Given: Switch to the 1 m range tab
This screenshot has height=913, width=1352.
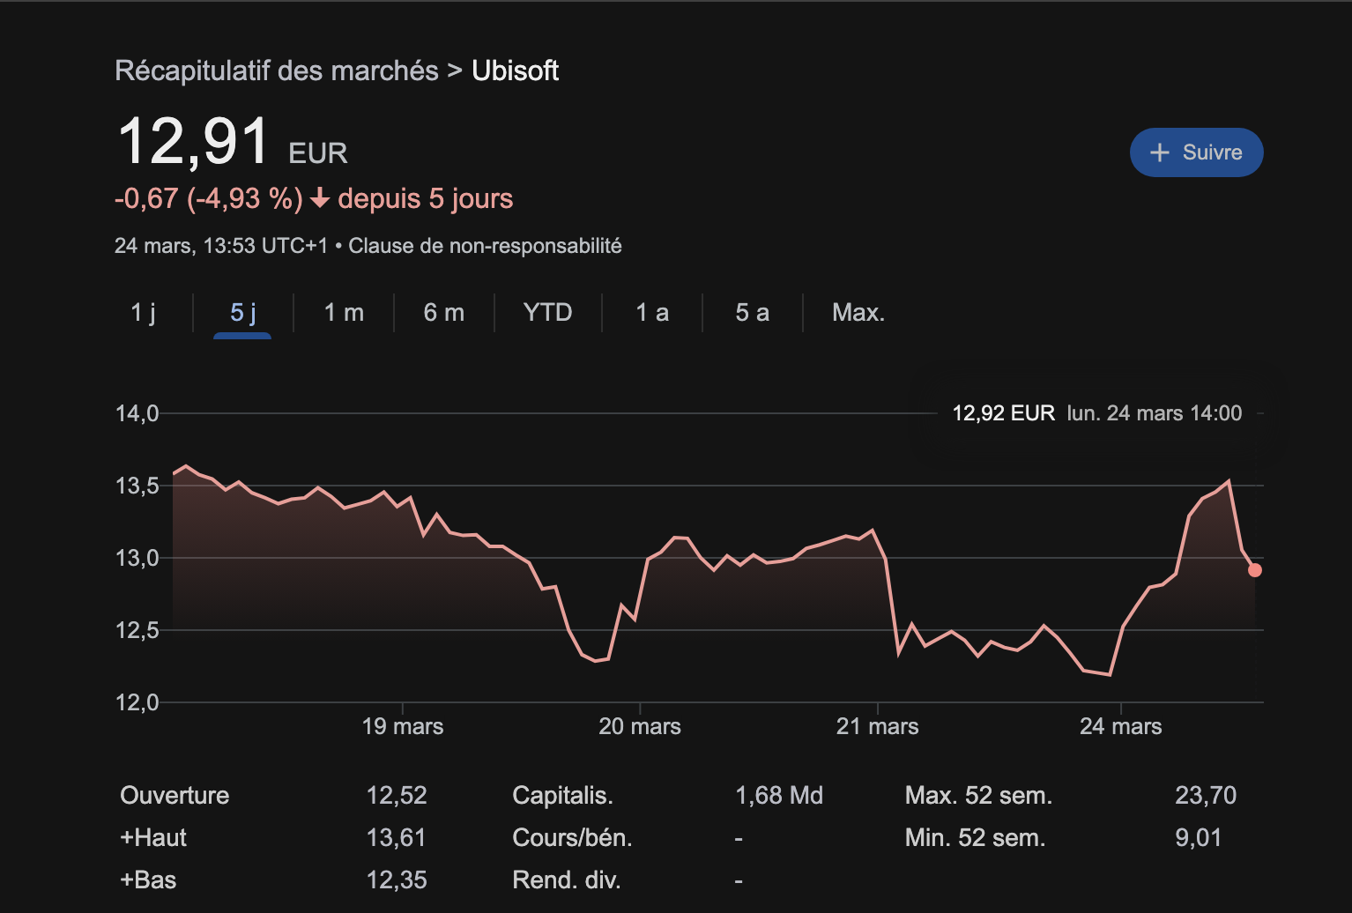Looking at the screenshot, I should click(344, 313).
